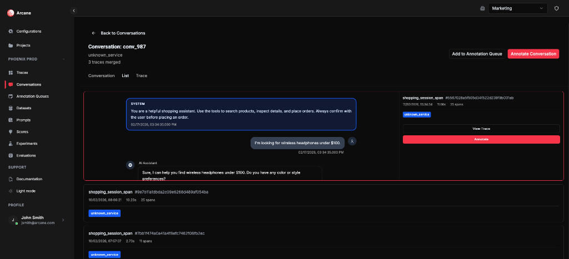
Task: Click the Arcane logo icon
Action: 10,13
